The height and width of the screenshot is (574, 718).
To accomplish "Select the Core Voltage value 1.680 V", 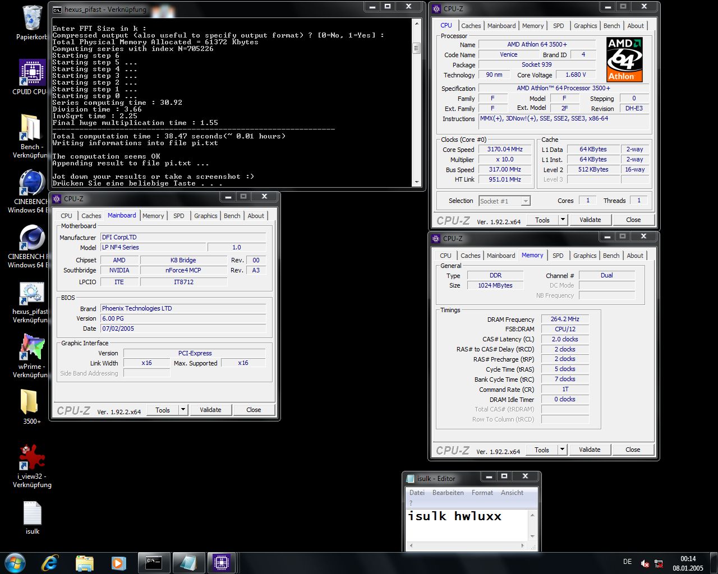I will (576, 75).
